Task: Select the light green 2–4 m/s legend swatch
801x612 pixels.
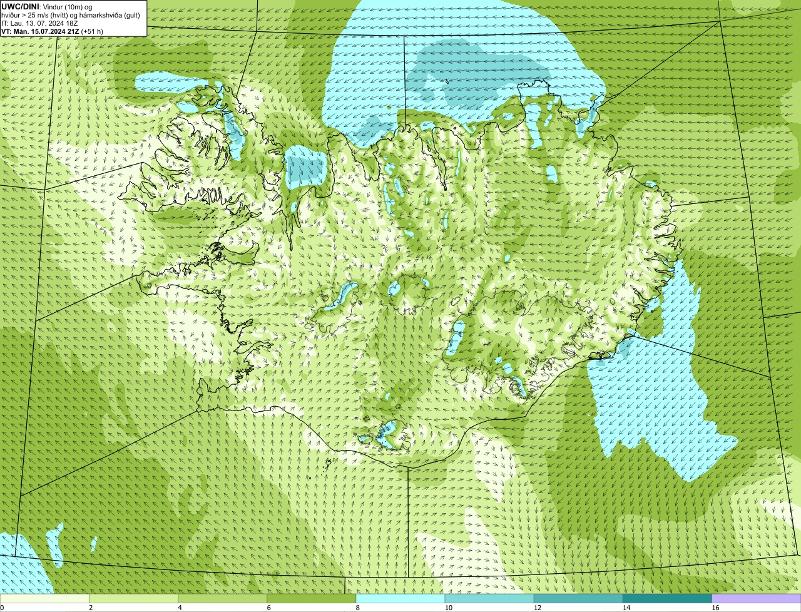Action: (x=133, y=598)
